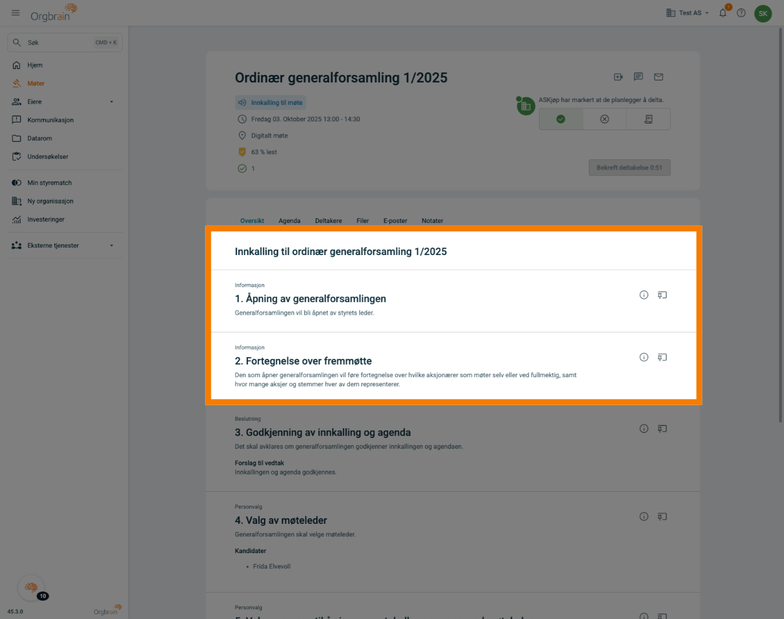Select the green checkmark attend option
This screenshot has height=619, width=784.
tap(561, 119)
